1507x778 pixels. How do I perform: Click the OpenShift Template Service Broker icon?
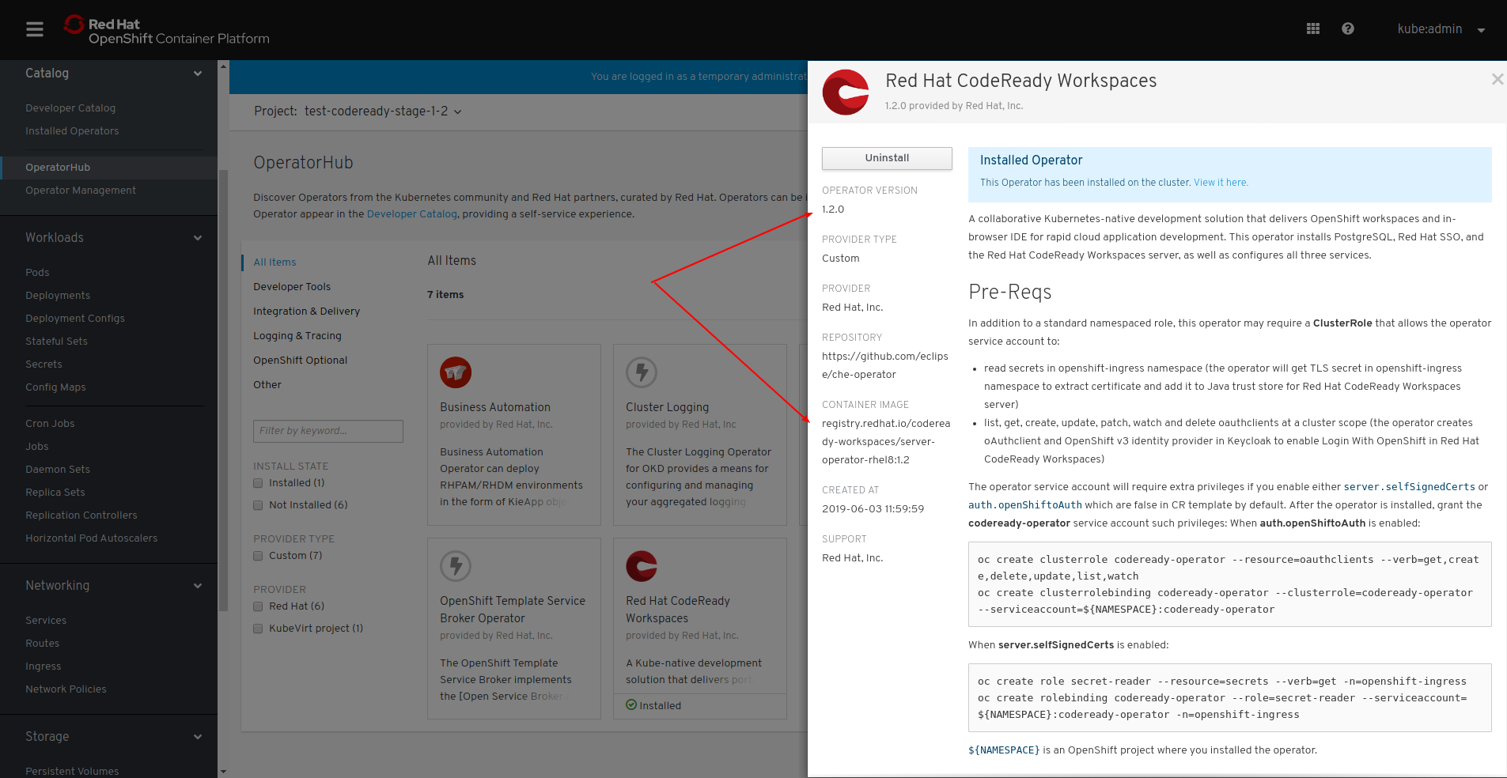click(x=456, y=566)
